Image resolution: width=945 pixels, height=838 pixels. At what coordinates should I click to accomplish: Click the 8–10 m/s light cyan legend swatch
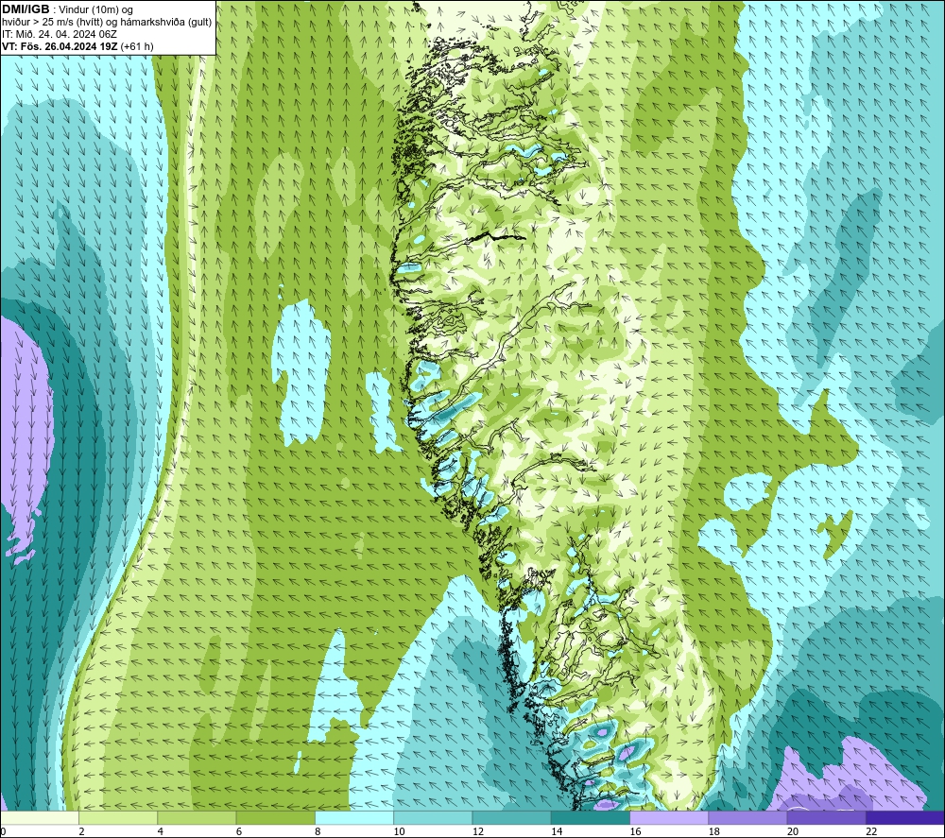(x=354, y=817)
